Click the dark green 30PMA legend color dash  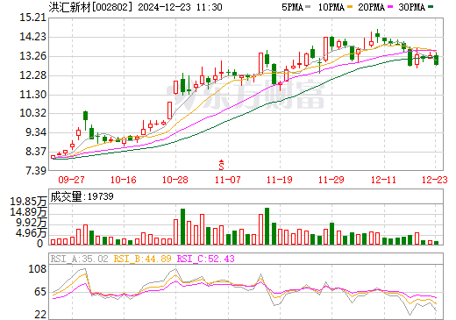point(431,7)
